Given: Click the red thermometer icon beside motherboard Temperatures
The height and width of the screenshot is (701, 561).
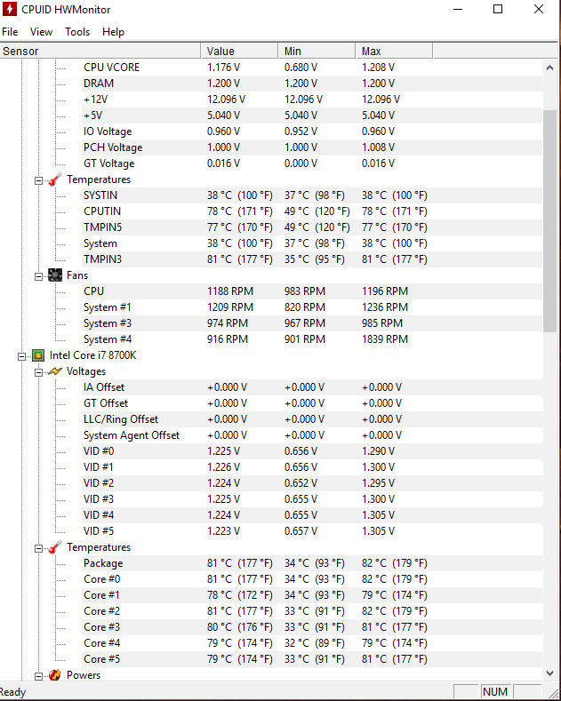Looking at the screenshot, I should pos(55,179).
